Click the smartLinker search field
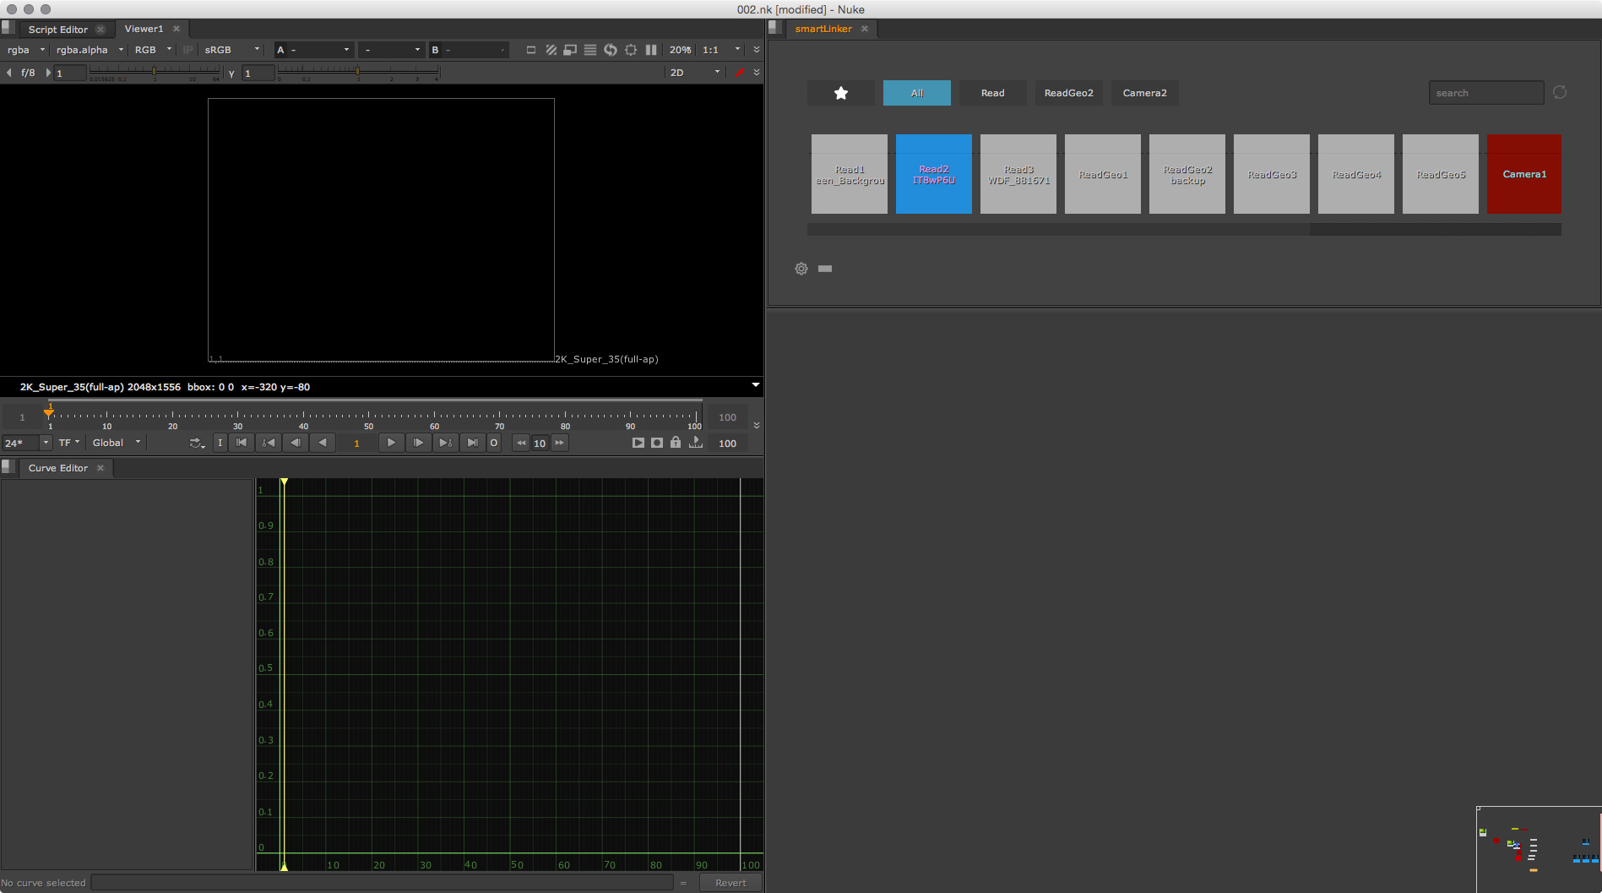This screenshot has width=1602, height=893. (x=1485, y=93)
